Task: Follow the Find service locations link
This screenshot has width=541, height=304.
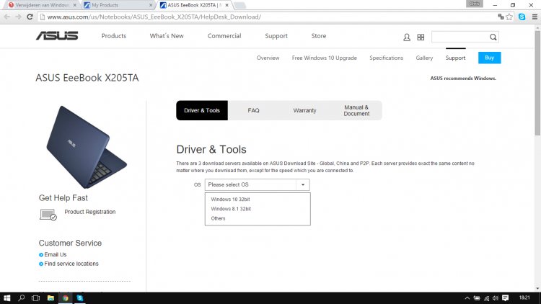Action: 71,264
